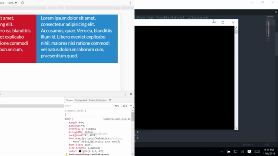Click the #FFF background color swatch
The height and width of the screenshot is (156, 278).
point(88,135)
